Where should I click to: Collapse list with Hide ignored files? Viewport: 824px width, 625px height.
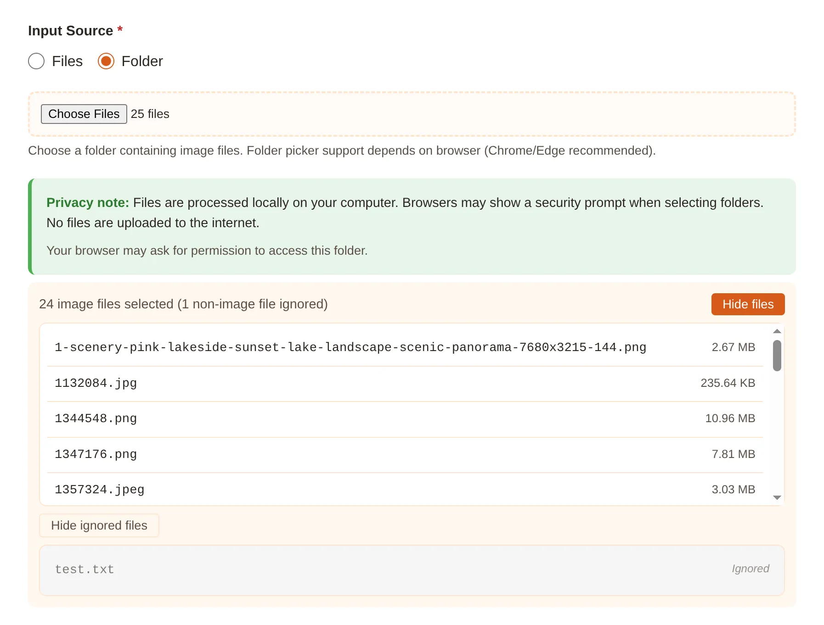tap(99, 525)
